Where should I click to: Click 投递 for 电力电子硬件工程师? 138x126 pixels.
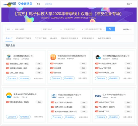[x=128, y=102]
